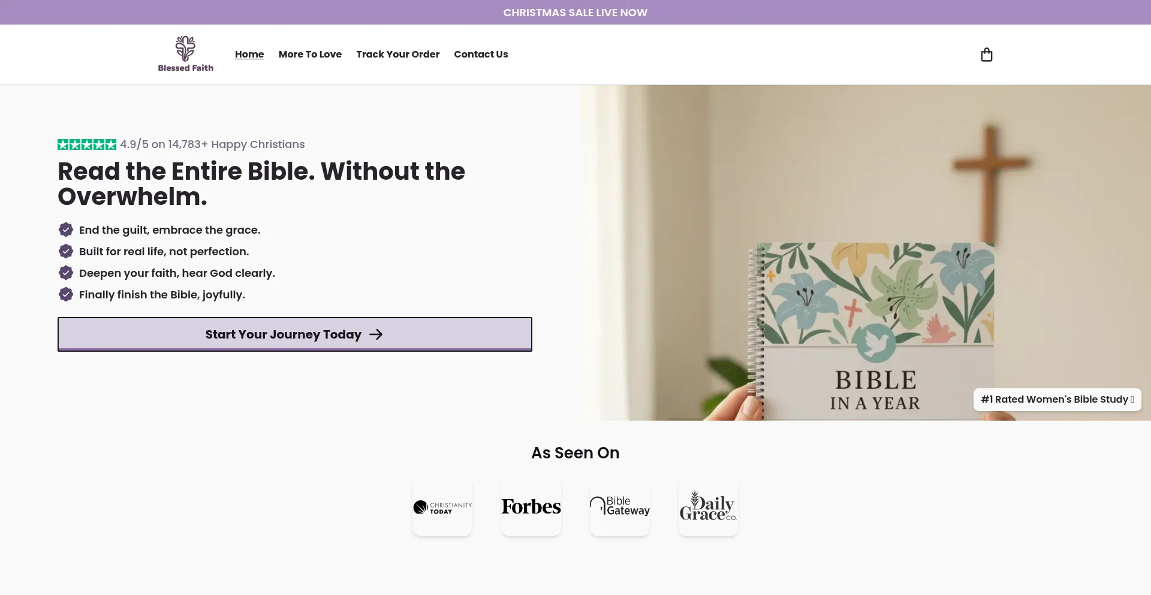Click the Daily Grace Co. logo

709,508
